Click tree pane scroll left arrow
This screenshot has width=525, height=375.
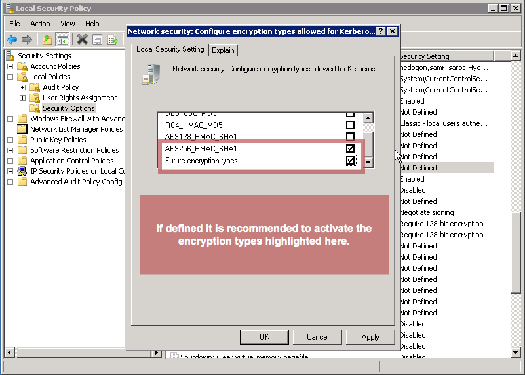[x=9, y=352]
